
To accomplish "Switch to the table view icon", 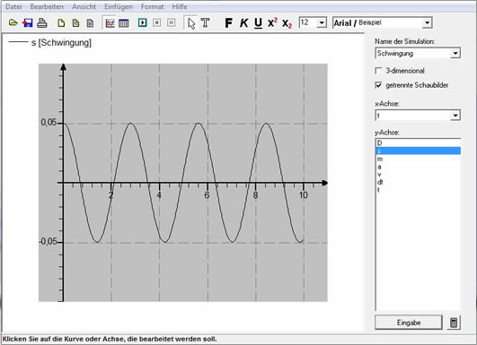I will 124,23.
